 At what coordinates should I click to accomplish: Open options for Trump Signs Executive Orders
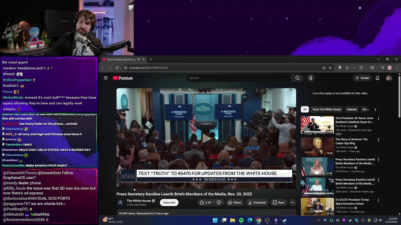378,200
